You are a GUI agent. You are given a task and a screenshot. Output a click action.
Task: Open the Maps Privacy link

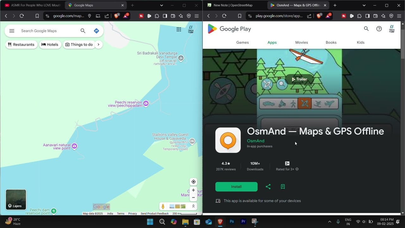click(x=133, y=214)
